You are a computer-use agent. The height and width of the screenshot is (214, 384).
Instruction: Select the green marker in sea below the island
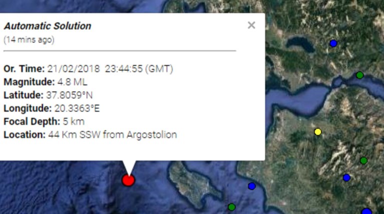coord(232,207)
